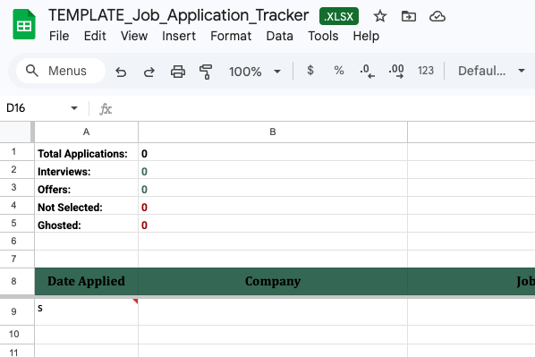Select column B header
Viewport: 535px width, 357px height.
pyautogui.click(x=273, y=132)
